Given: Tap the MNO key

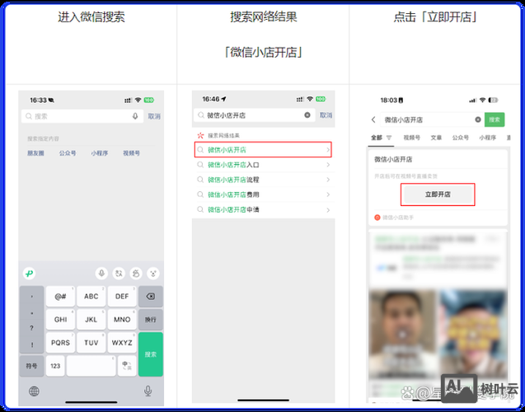Looking at the screenshot, I should tap(122, 320).
